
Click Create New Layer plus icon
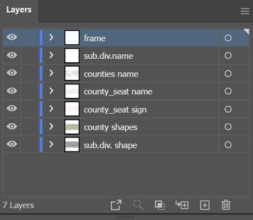205,205
